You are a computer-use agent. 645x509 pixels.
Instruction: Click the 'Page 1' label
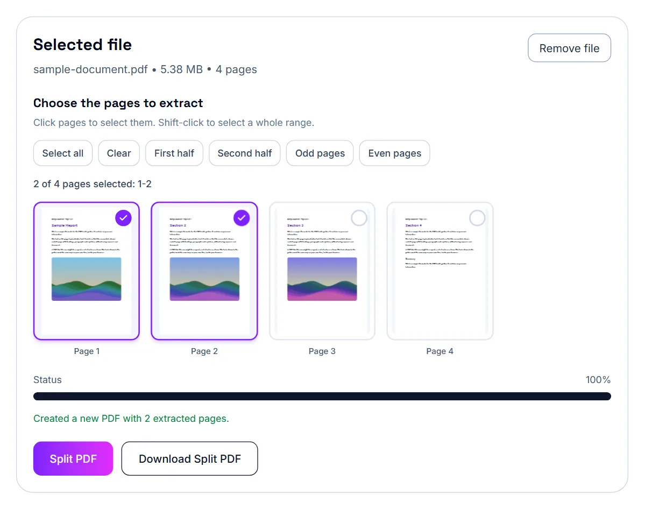point(87,351)
